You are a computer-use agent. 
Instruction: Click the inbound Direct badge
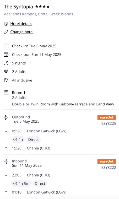pyautogui.click(x=40, y=184)
